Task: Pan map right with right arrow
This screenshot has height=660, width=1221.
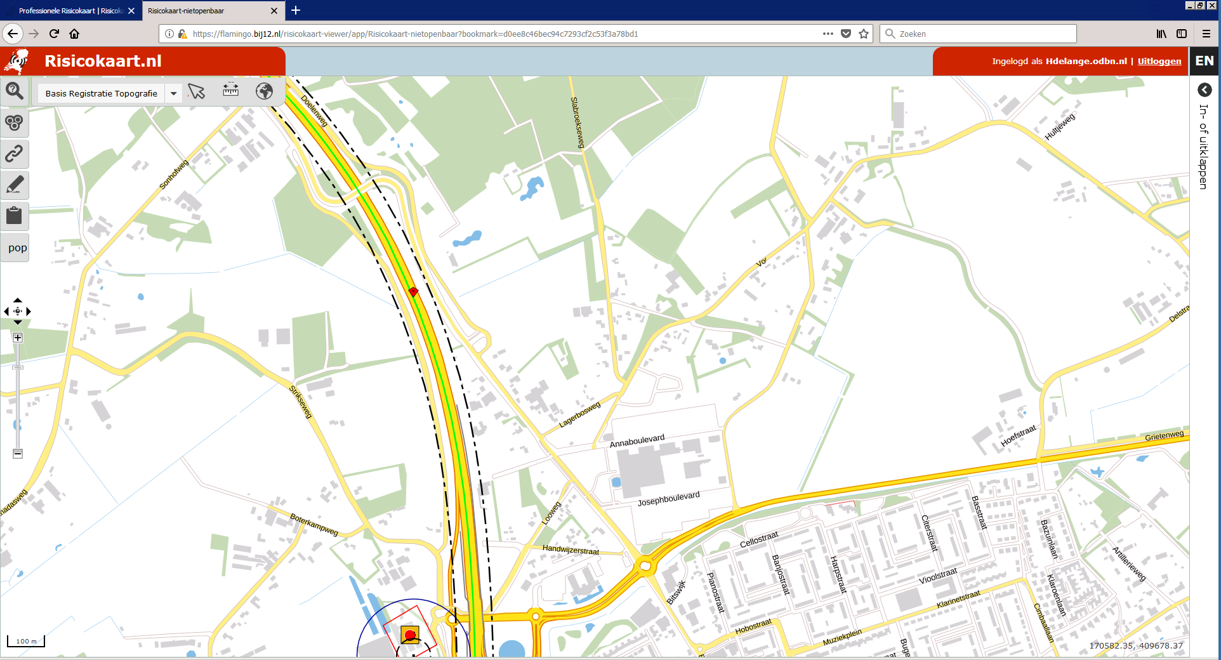Action: click(x=29, y=311)
